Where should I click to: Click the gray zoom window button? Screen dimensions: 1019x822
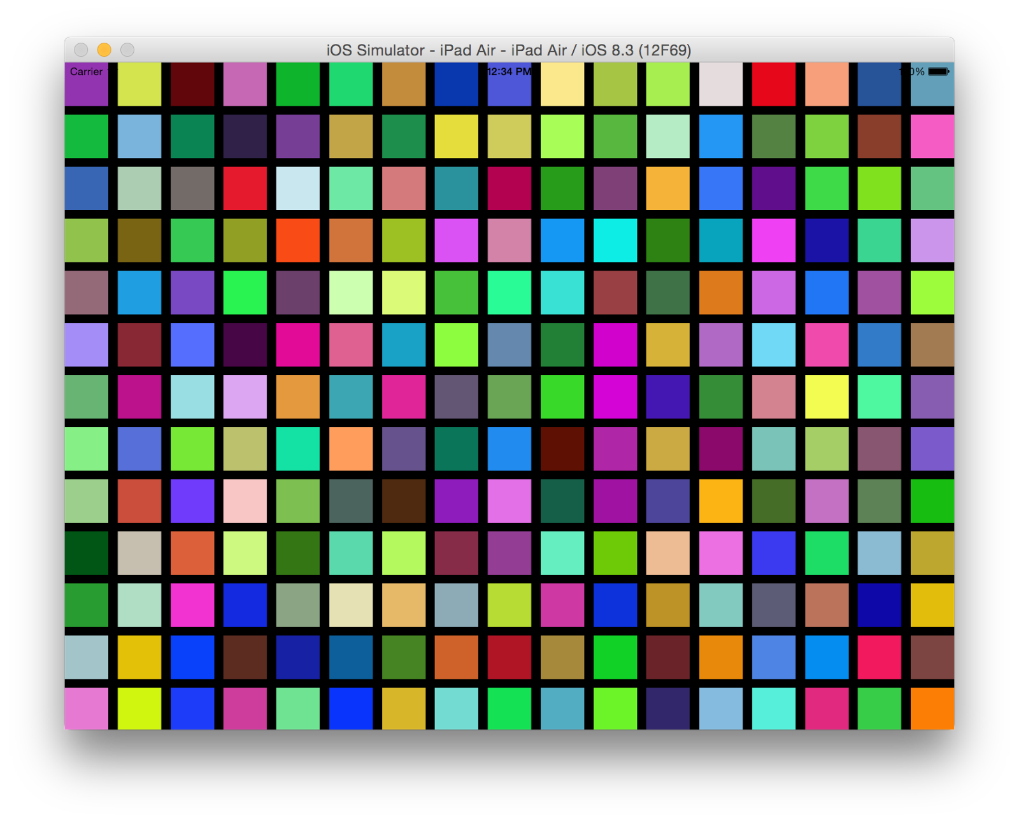tap(127, 50)
